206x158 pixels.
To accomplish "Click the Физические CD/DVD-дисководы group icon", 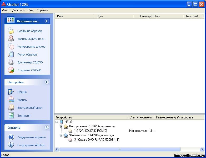I will (x=66, y=135).
